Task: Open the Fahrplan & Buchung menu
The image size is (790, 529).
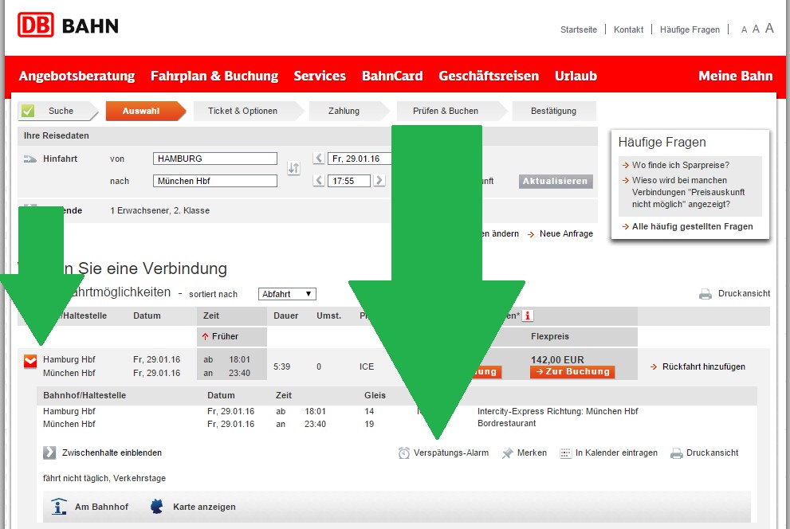Action: [x=214, y=76]
